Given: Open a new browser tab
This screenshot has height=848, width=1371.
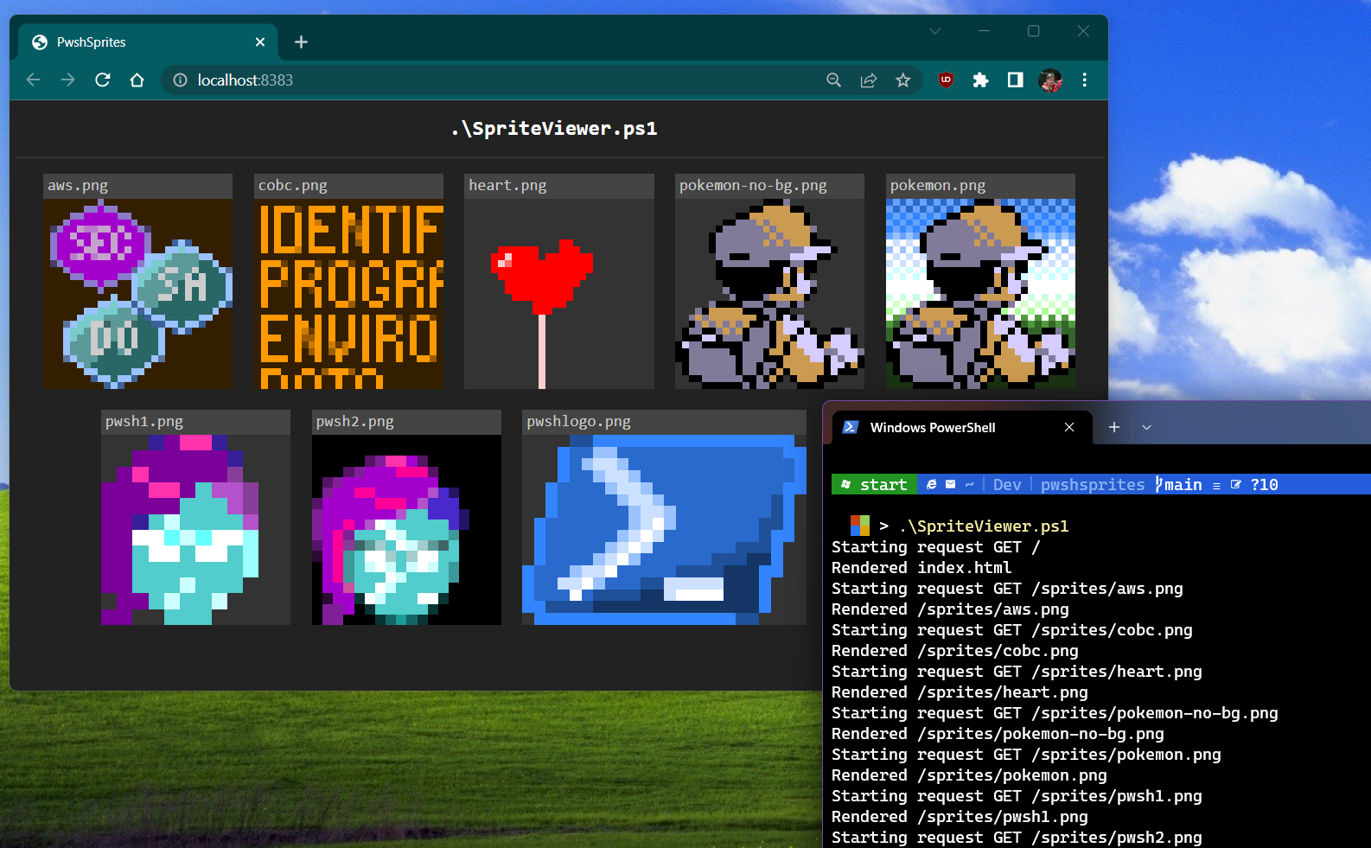Looking at the screenshot, I should [x=301, y=41].
